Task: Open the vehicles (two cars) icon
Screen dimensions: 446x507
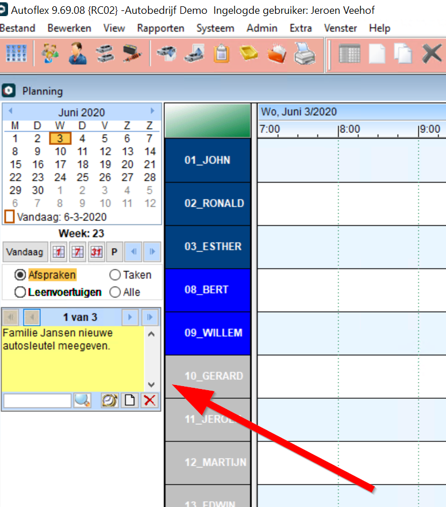Action: 105,54
